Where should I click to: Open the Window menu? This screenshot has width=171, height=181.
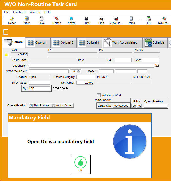[35, 12]
